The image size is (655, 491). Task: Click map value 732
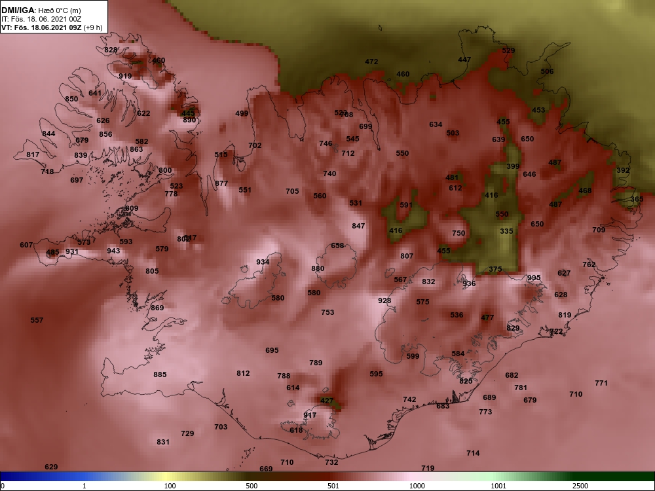coord(331,462)
